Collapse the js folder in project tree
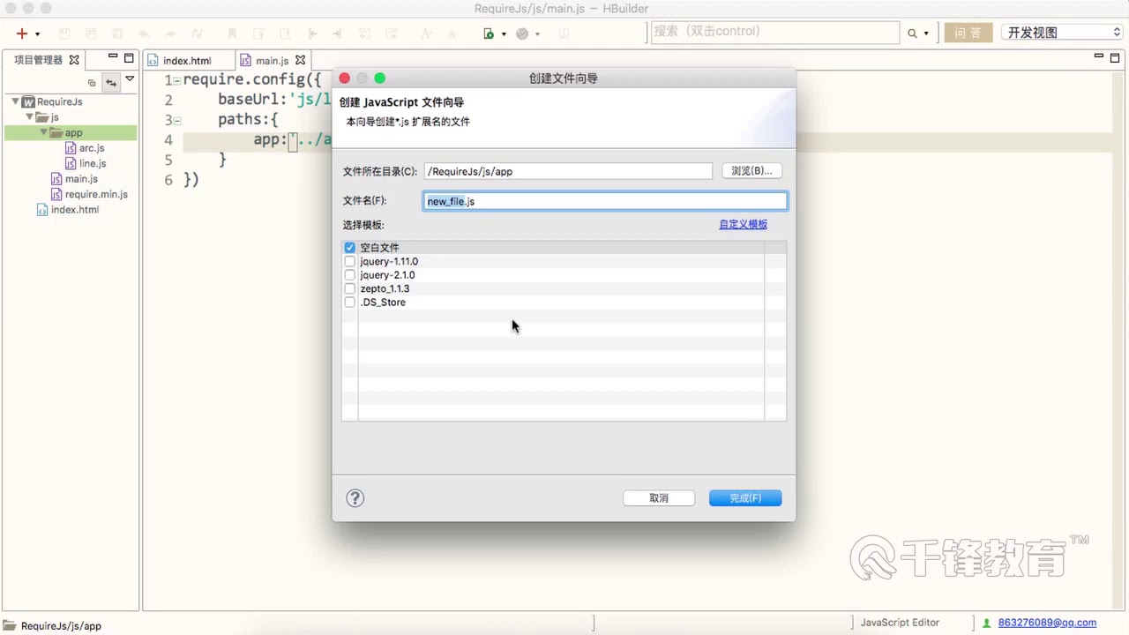The image size is (1129, 635). pos(29,116)
